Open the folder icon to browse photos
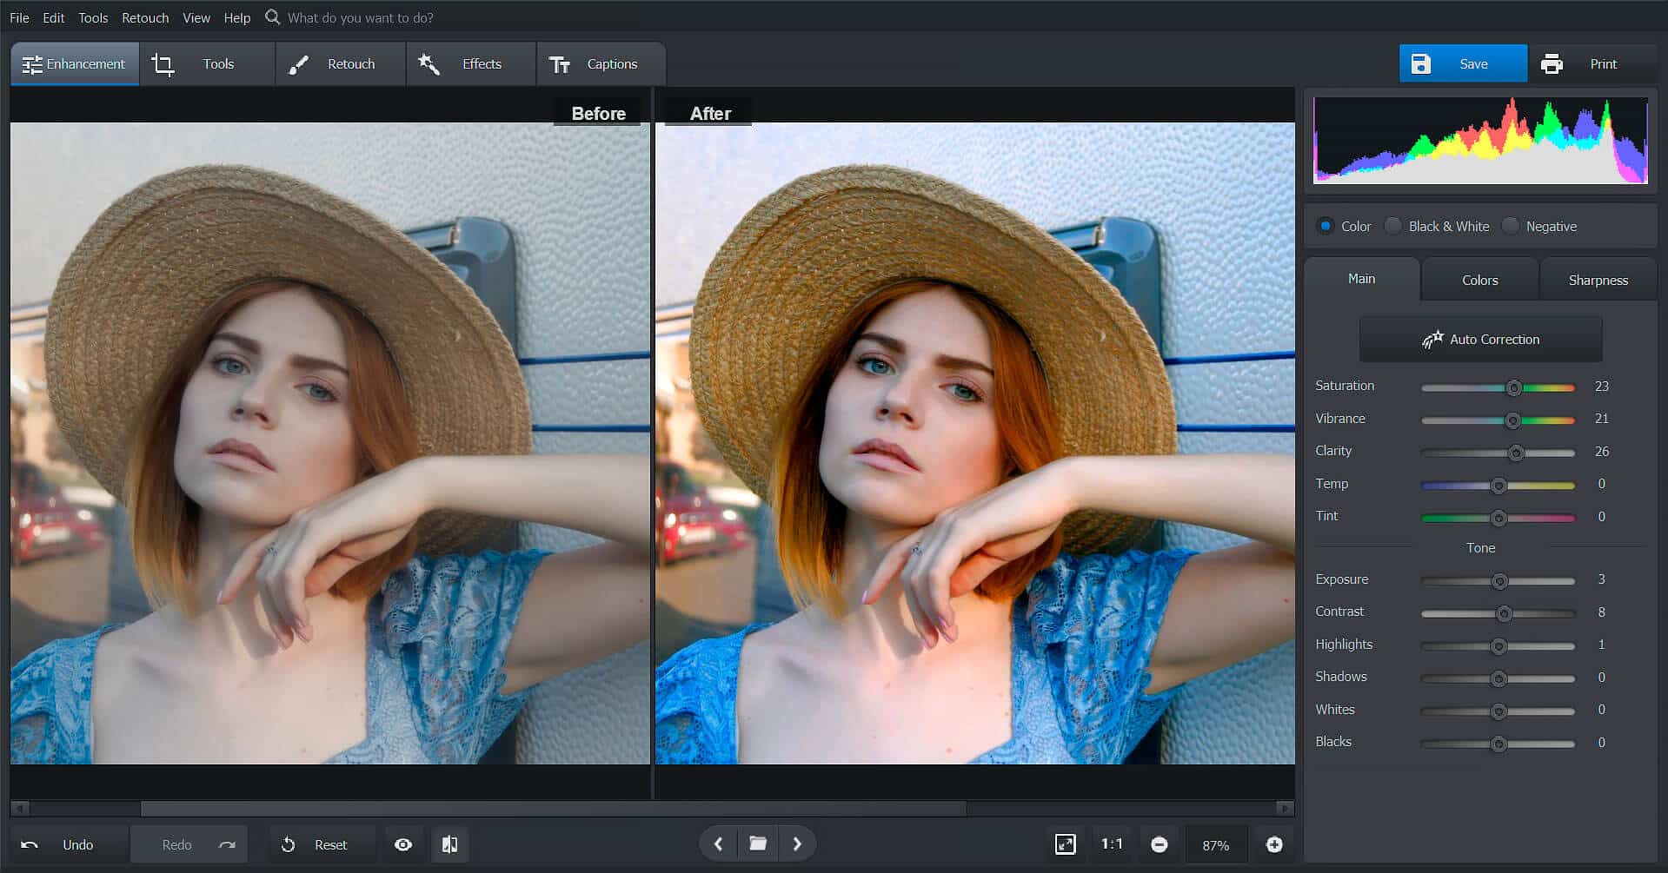 coord(757,843)
